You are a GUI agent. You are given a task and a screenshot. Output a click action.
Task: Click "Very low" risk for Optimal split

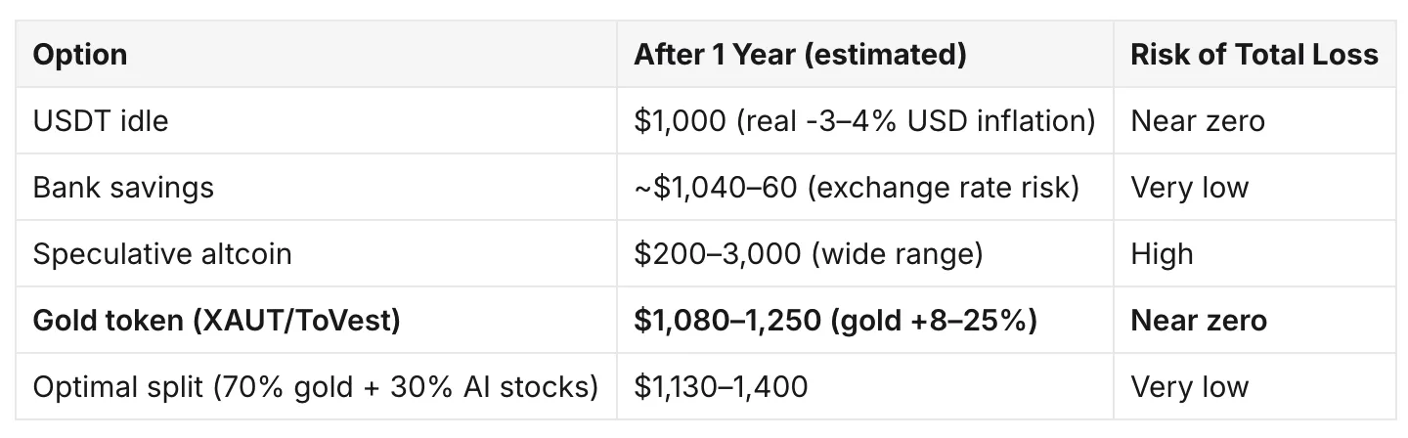coord(1190,386)
